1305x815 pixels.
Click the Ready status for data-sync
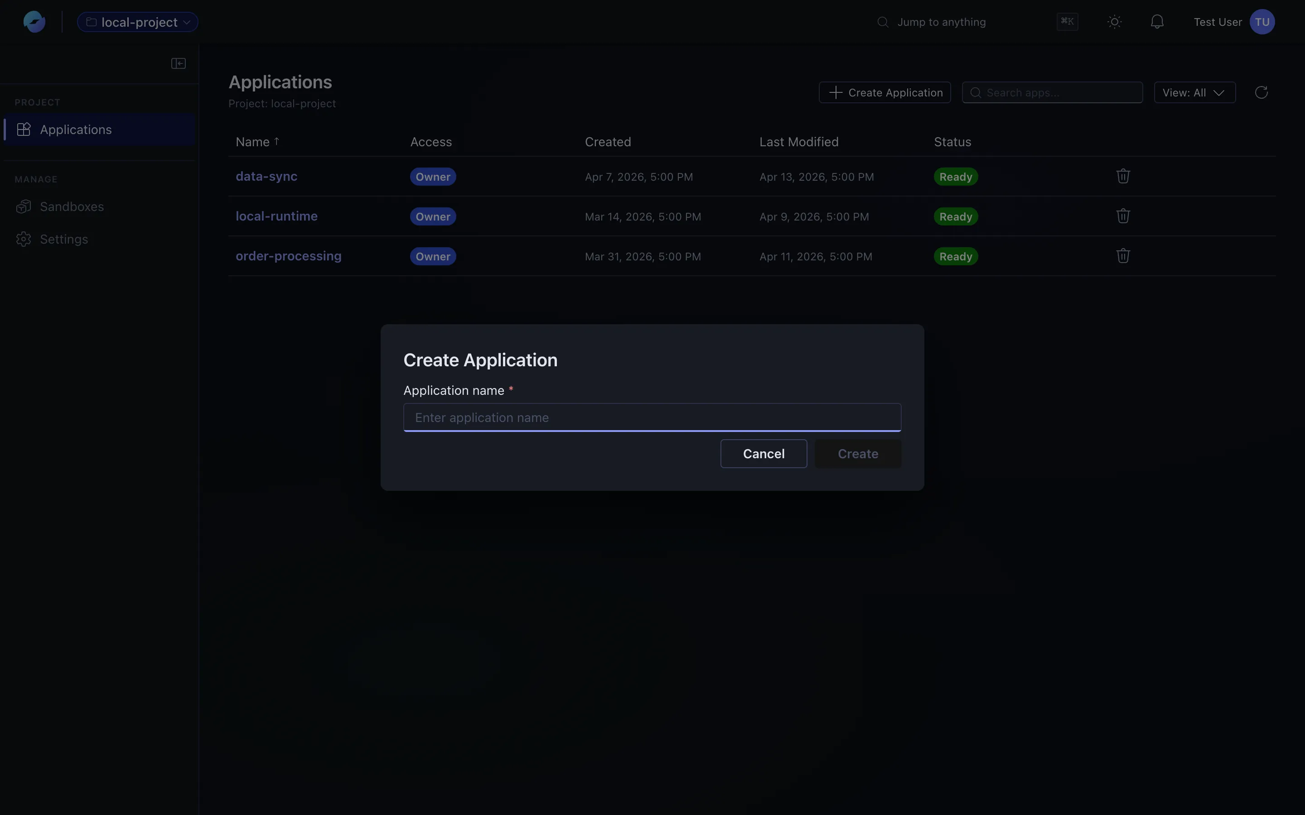pyautogui.click(x=956, y=177)
